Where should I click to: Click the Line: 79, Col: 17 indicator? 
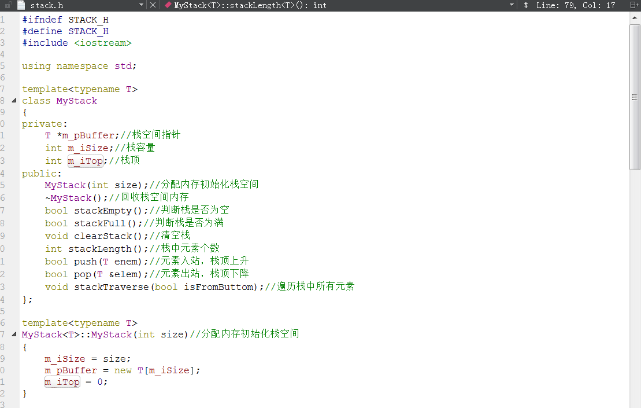(x=575, y=5)
